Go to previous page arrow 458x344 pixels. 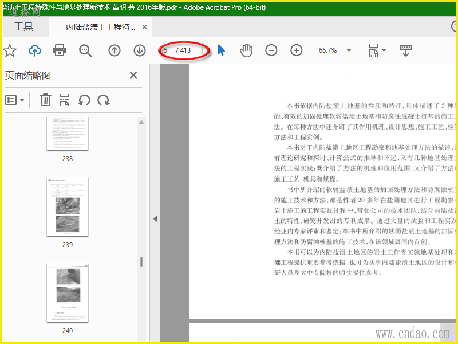(114, 50)
